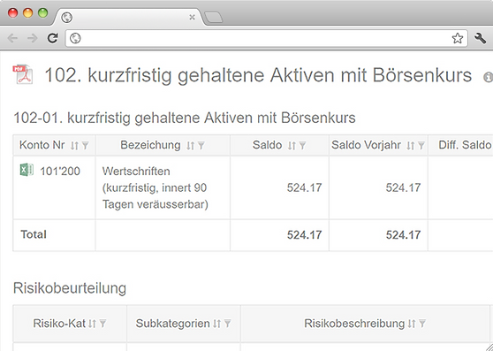
Task: Close the current browser tab
Action: click(192, 18)
